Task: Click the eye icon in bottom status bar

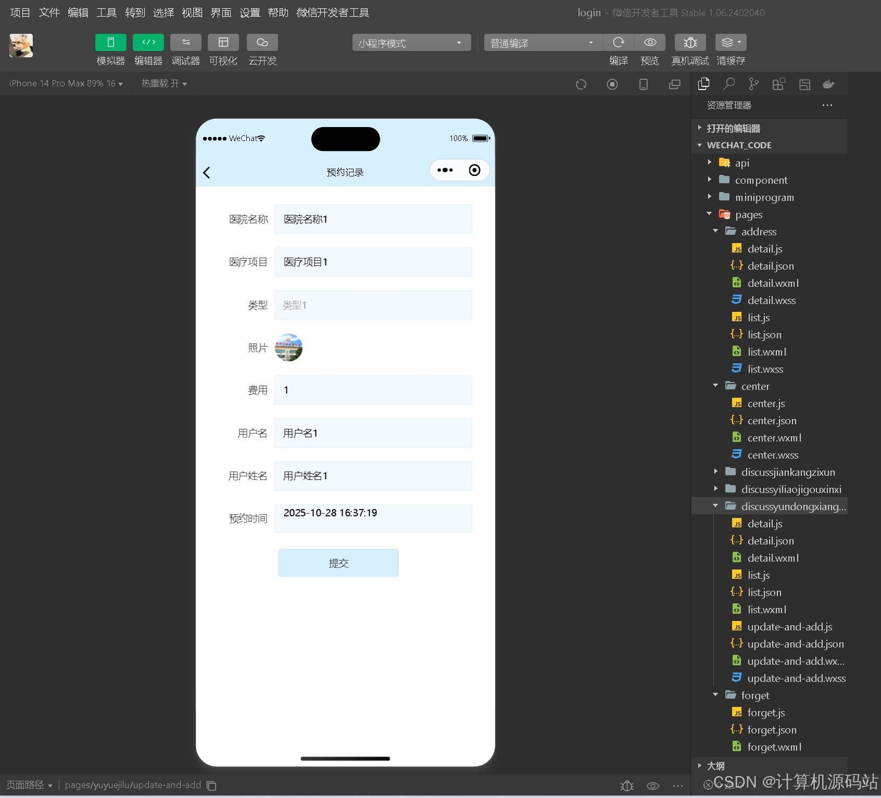Action: pos(653,786)
